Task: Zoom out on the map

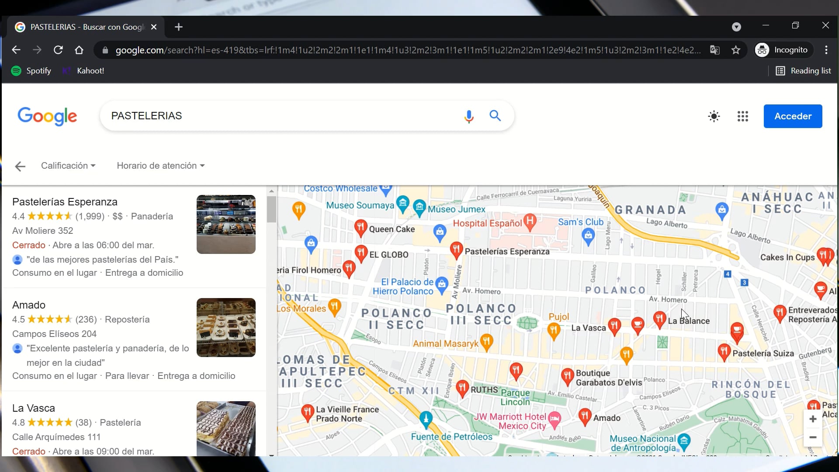Action: pos(813,437)
